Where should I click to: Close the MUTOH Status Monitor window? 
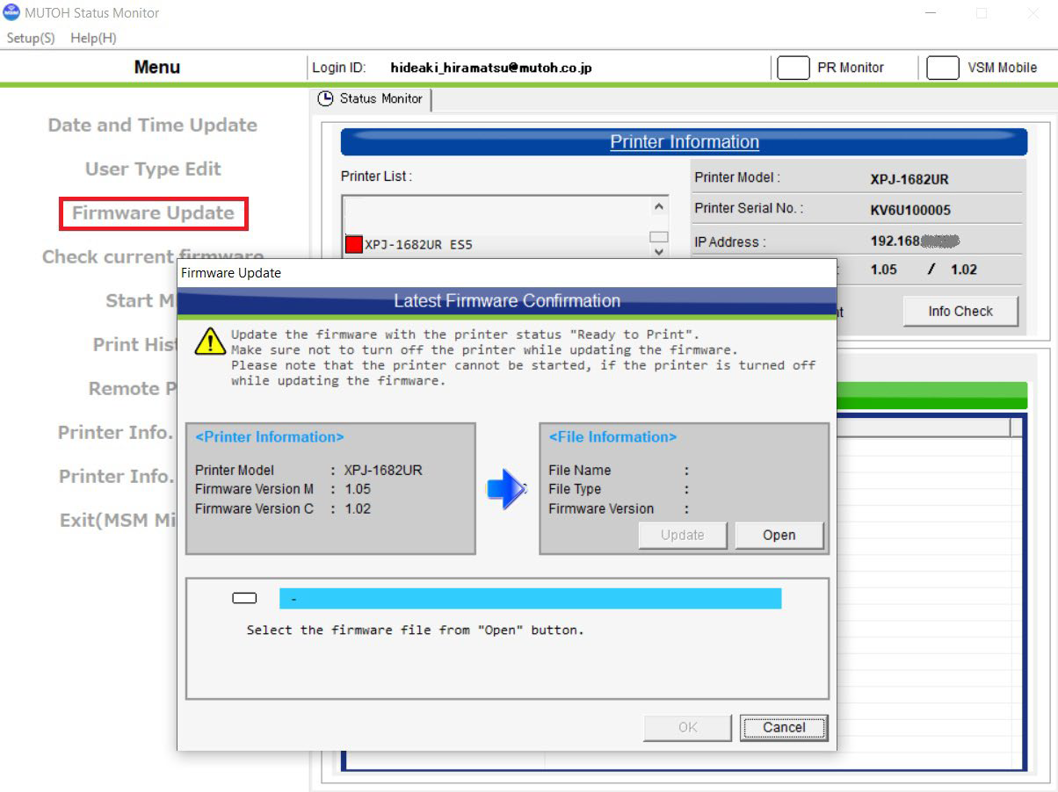coord(1033,13)
